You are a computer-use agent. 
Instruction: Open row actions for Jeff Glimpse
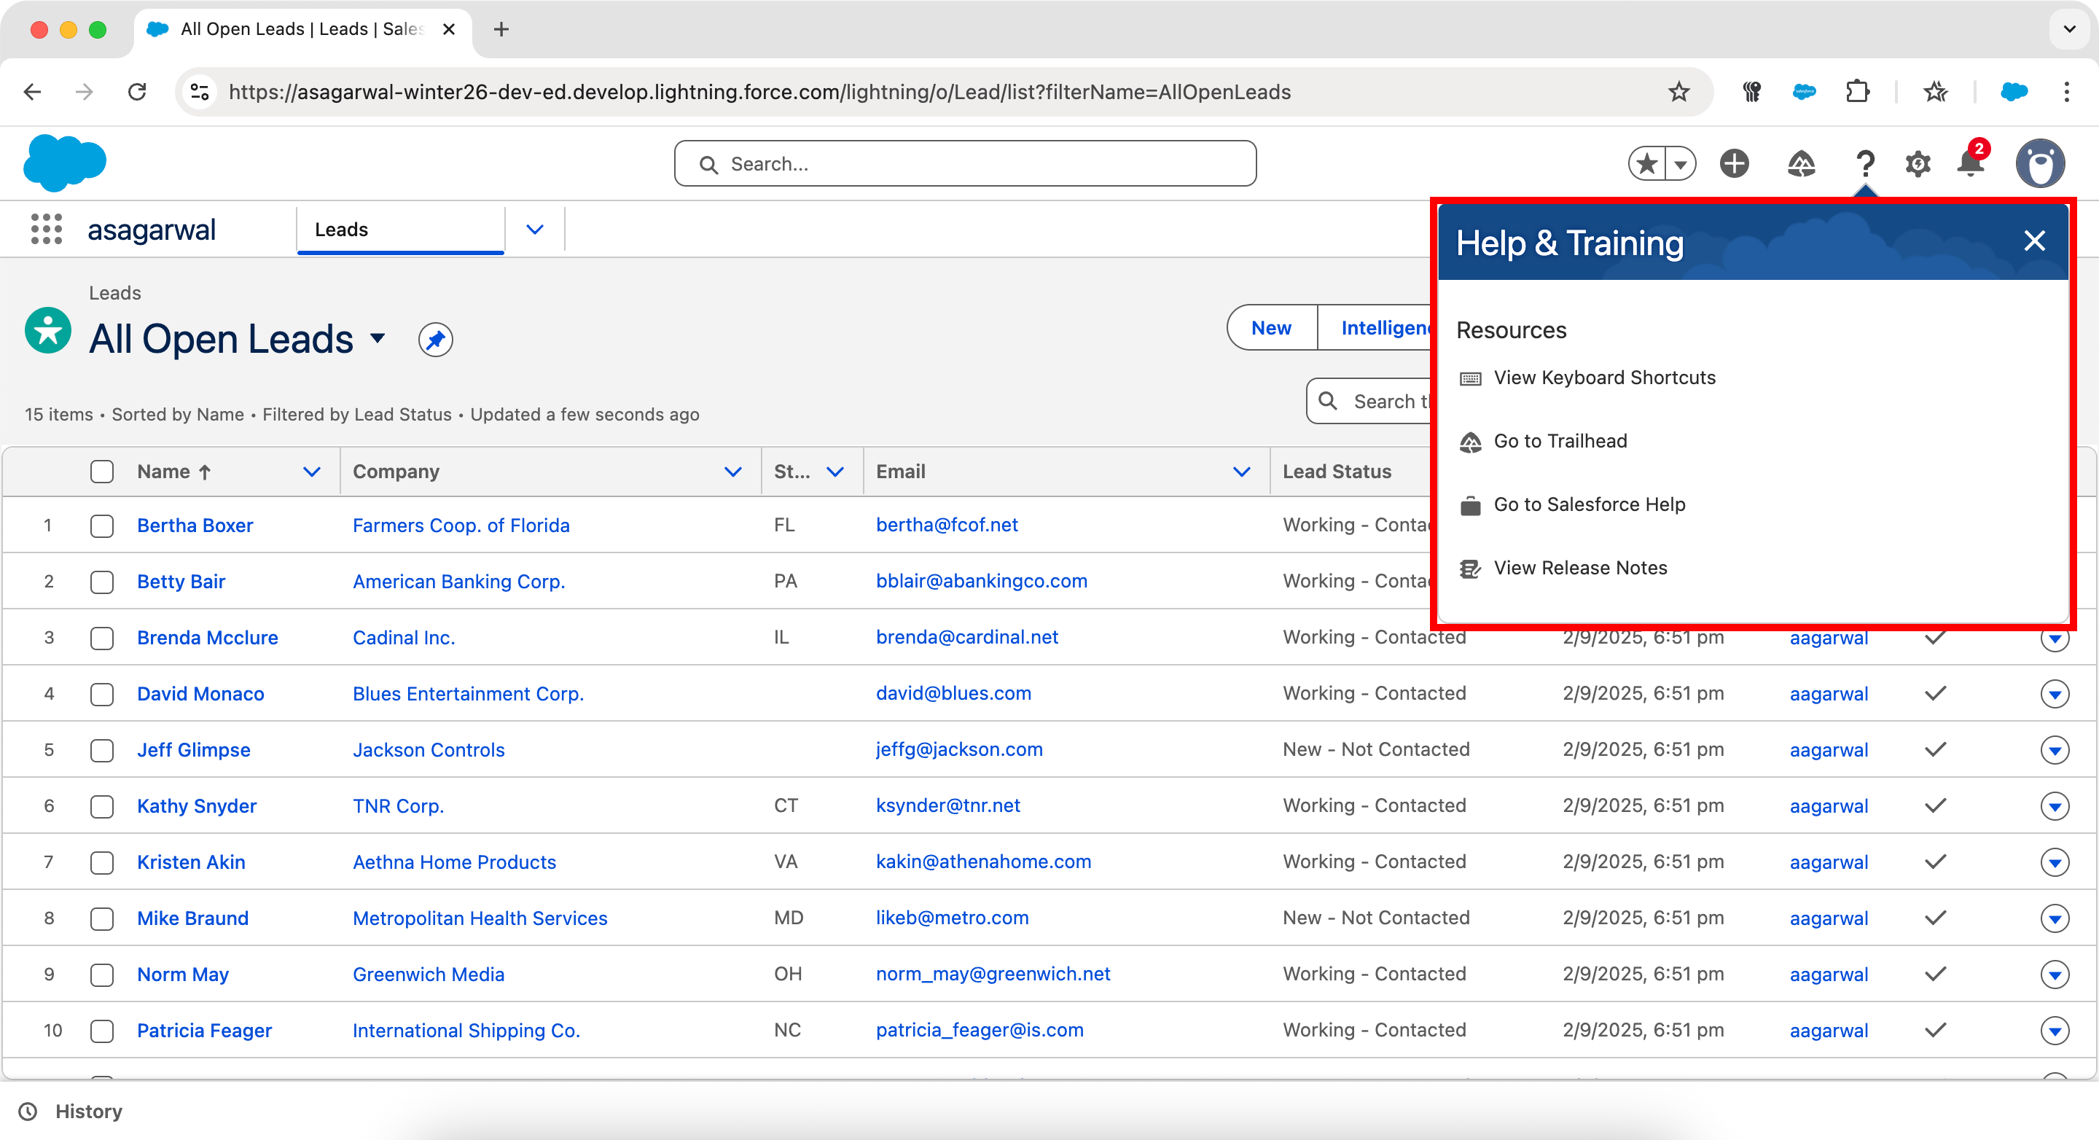click(x=2055, y=751)
